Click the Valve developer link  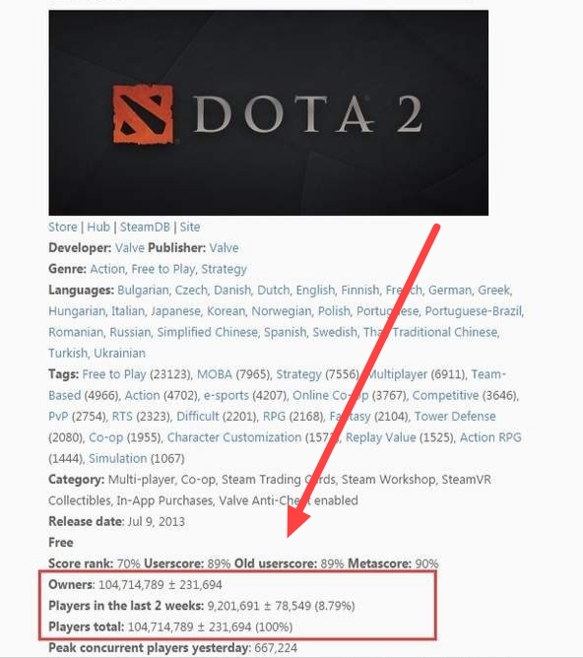point(130,248)
